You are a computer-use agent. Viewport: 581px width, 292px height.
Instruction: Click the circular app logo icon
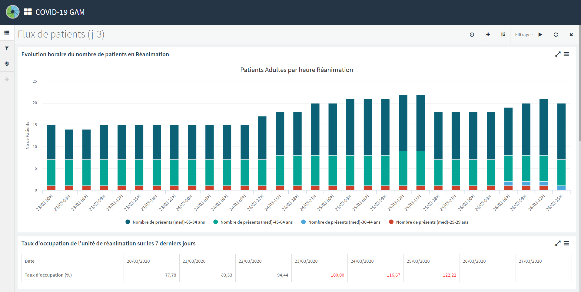pos(13,12)
